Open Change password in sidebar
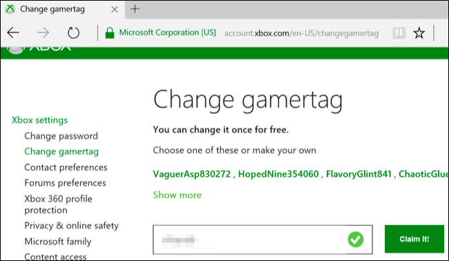This screenshot has width=449, height=261. click(61, 136)
